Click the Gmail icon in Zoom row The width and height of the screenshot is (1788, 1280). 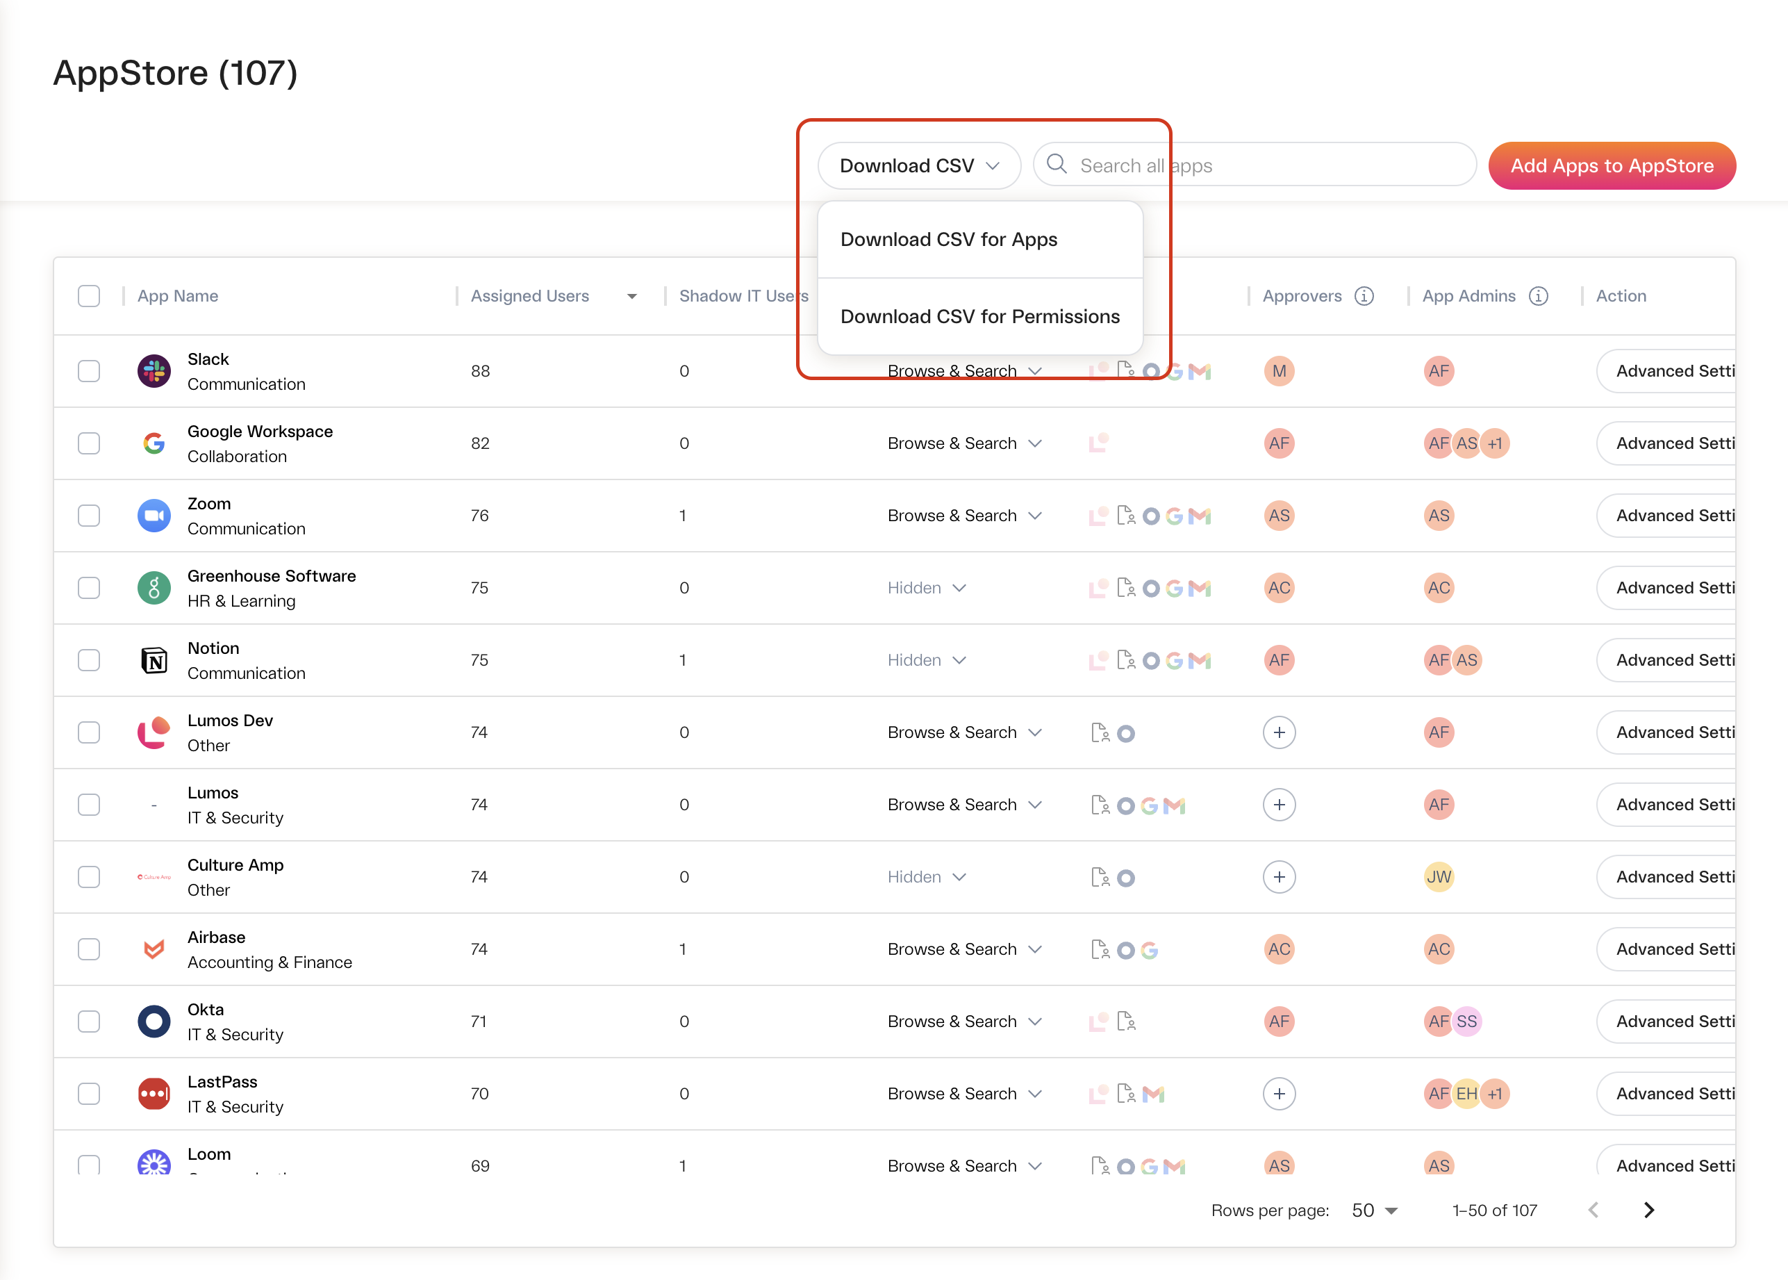[x=1200, y=517]
